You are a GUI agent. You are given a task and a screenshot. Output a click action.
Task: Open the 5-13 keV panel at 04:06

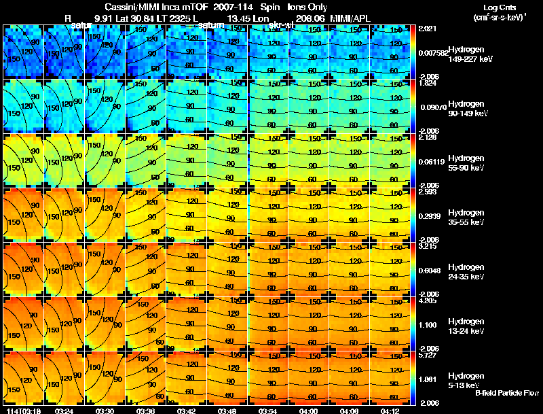point(350,378)
